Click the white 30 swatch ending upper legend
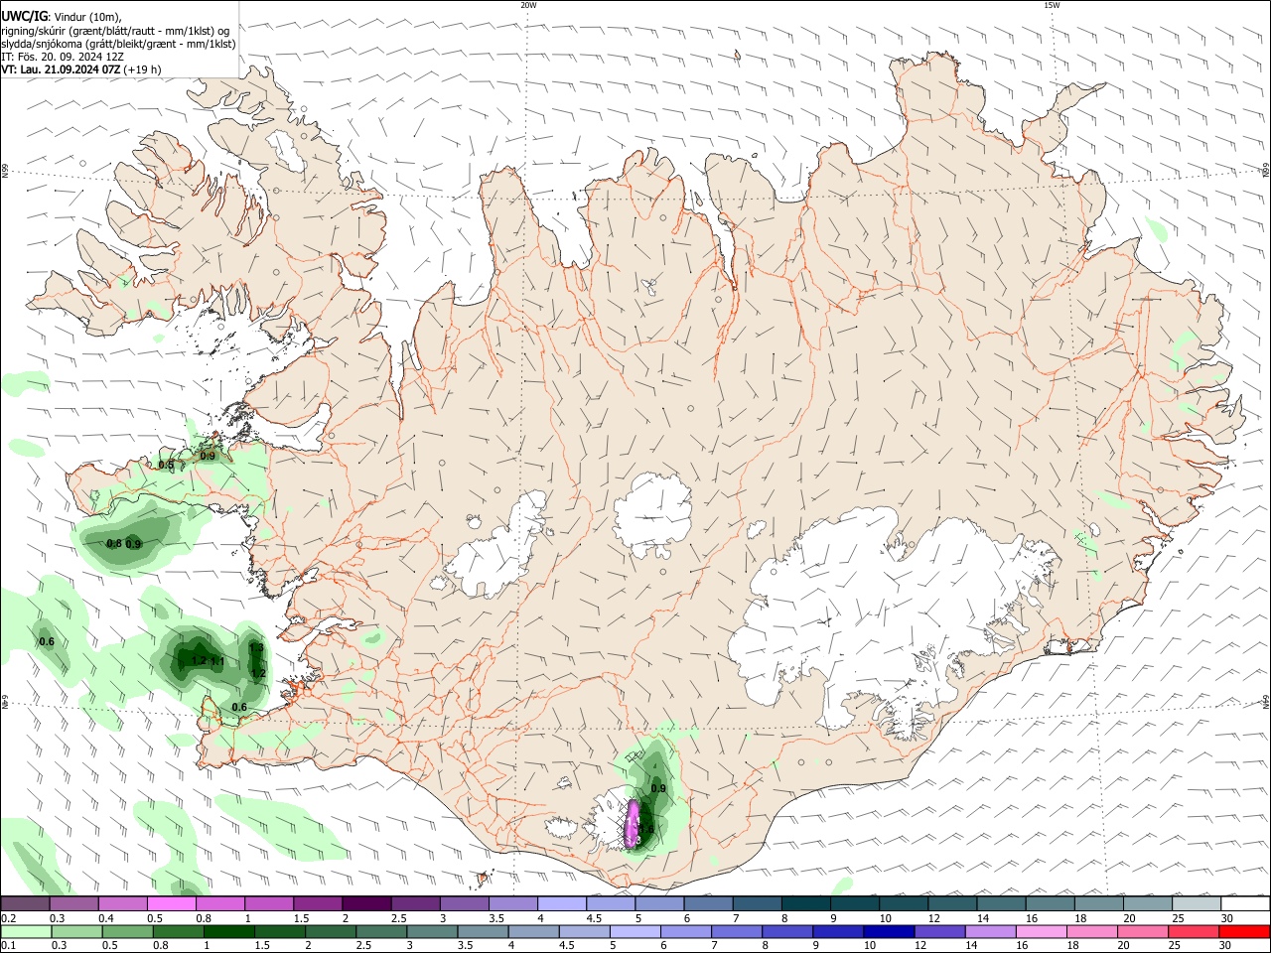This screenshot has width=1271, height=953. click(1245, 903)
